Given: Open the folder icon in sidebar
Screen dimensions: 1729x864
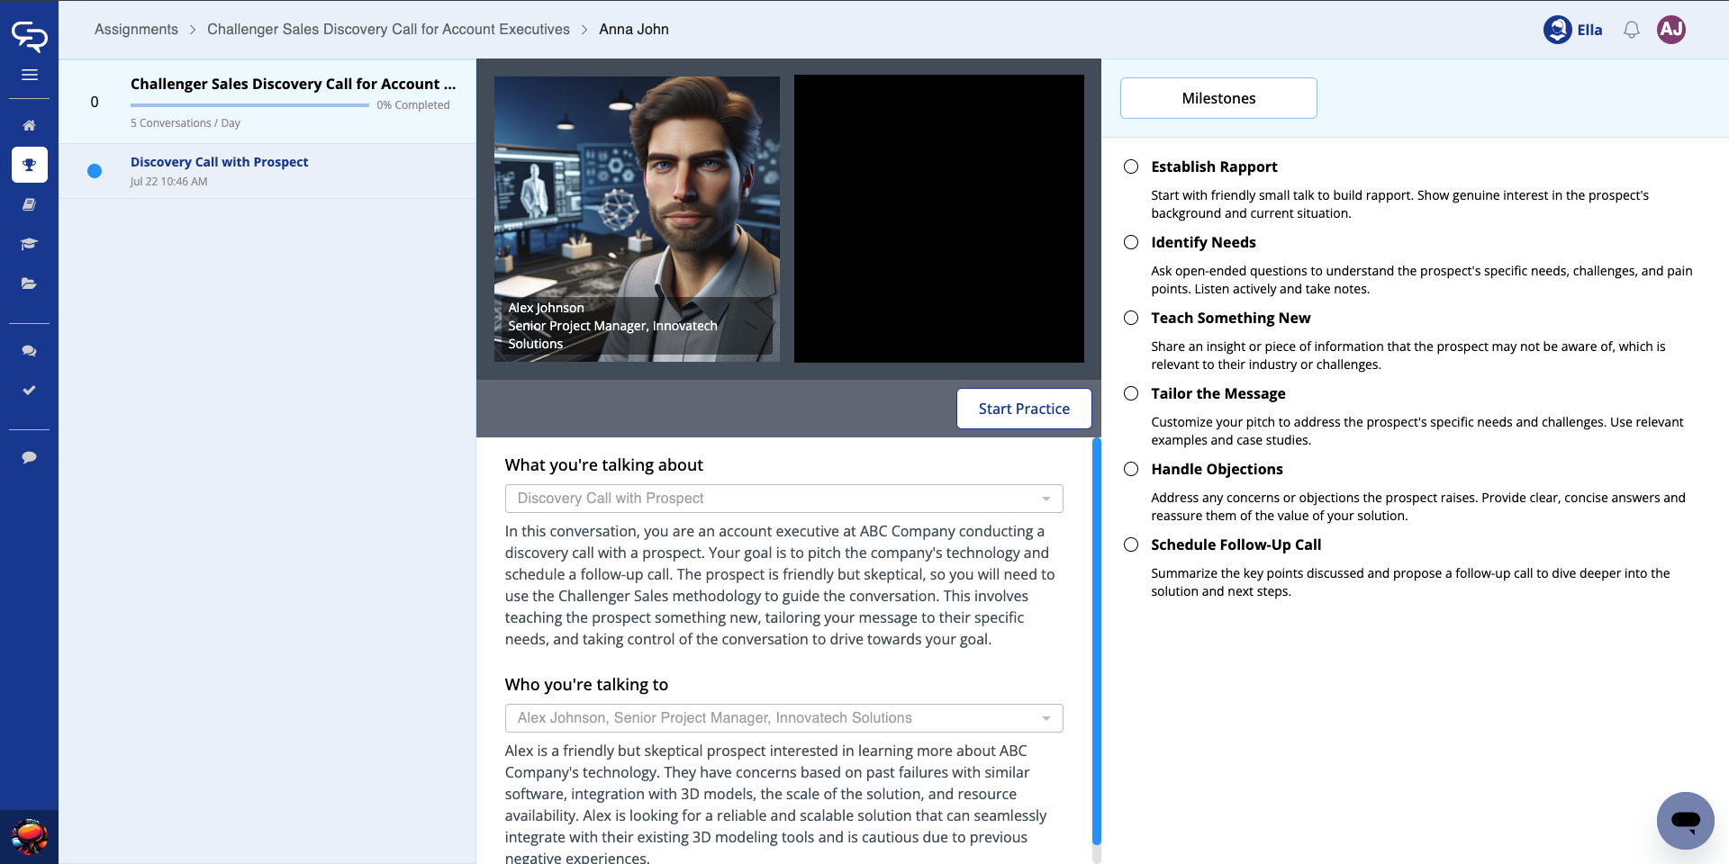Looking at the screenshot, I should [29, 283].
